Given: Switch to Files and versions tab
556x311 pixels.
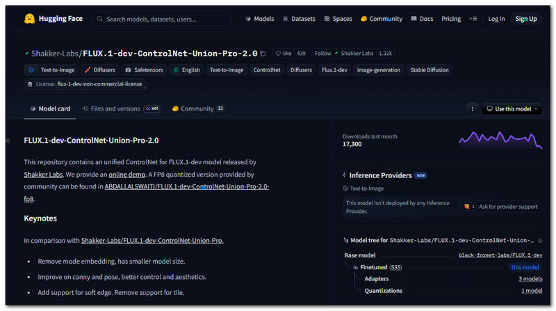Looking at the screenshot, I should (x=111, y=109).
